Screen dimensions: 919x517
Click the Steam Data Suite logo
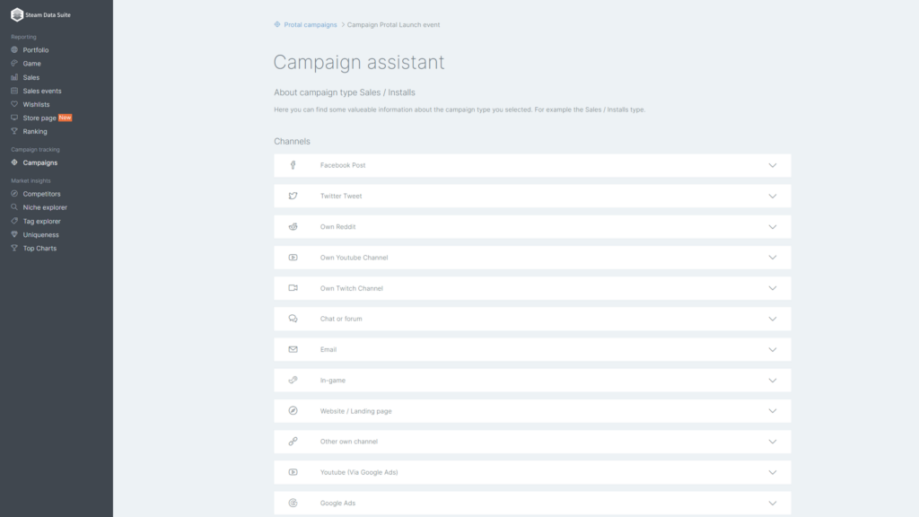(17, 14)
